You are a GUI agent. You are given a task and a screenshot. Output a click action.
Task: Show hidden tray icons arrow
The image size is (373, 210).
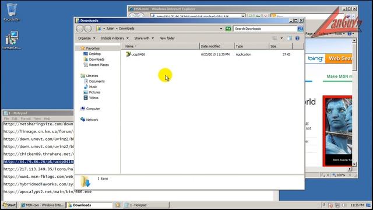[x=324, y=205]
